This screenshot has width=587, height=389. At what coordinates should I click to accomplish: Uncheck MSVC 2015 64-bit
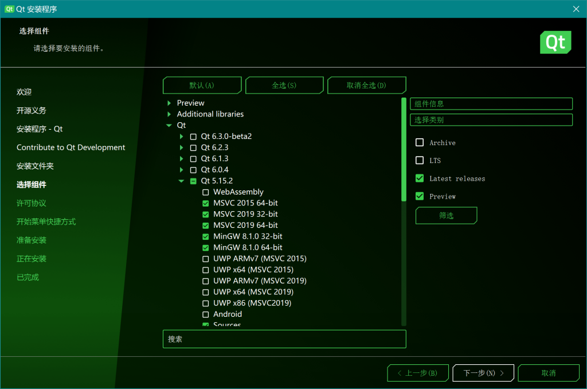tap(206, 204)
